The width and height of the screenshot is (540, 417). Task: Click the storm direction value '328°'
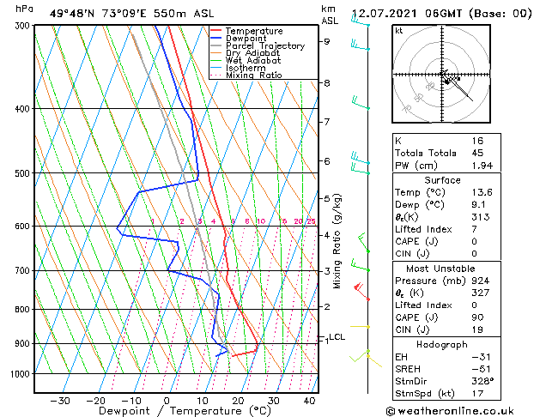tap(482, 381)
